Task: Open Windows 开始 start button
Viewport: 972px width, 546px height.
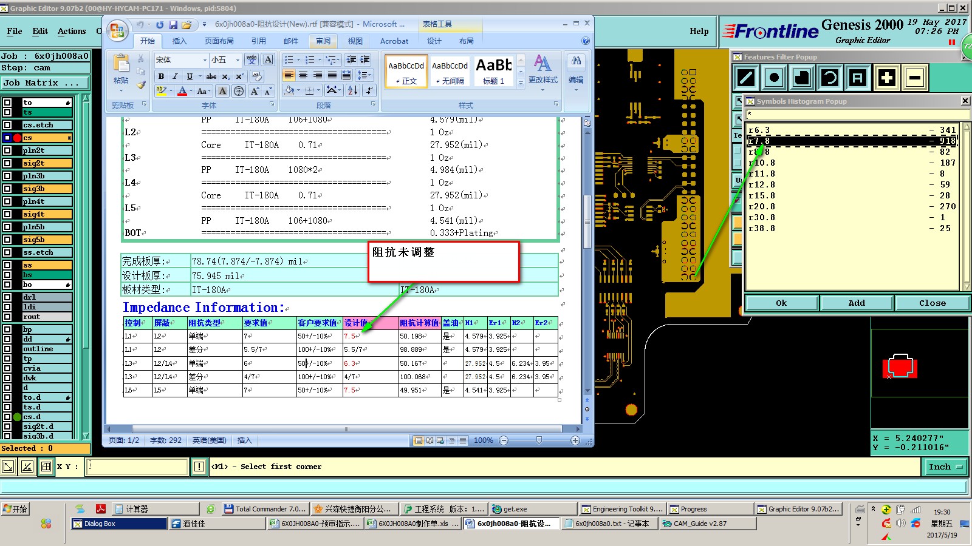Action: 16,508
